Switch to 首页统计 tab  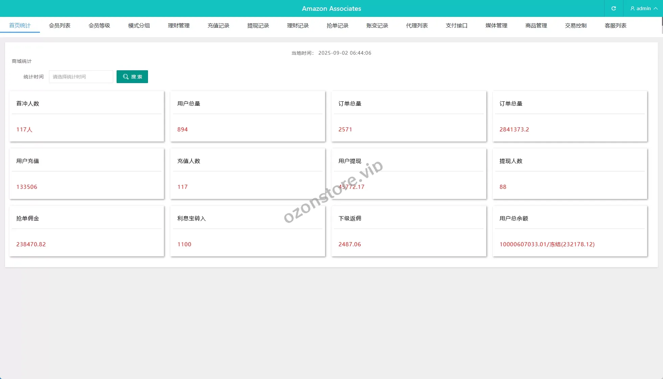[x=20, y=25]
